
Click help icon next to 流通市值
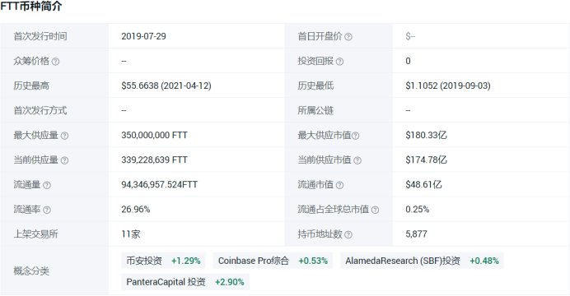pos(339,185)
